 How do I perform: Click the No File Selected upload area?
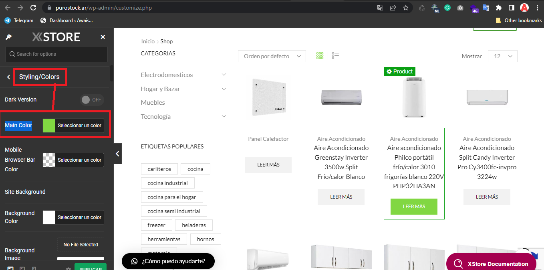click(x=81, y=245)
